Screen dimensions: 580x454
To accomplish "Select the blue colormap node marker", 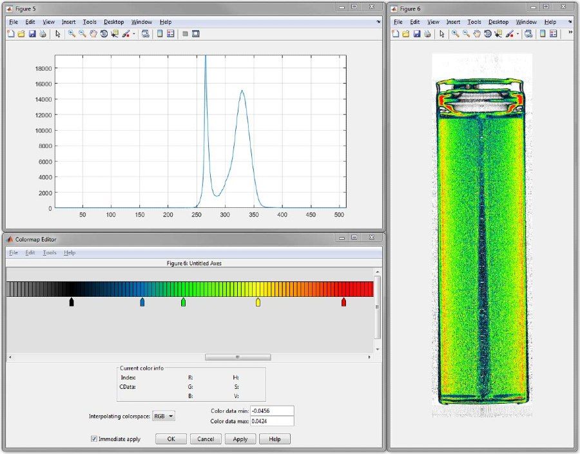I will pyautogui.click(x=142, y=302).
